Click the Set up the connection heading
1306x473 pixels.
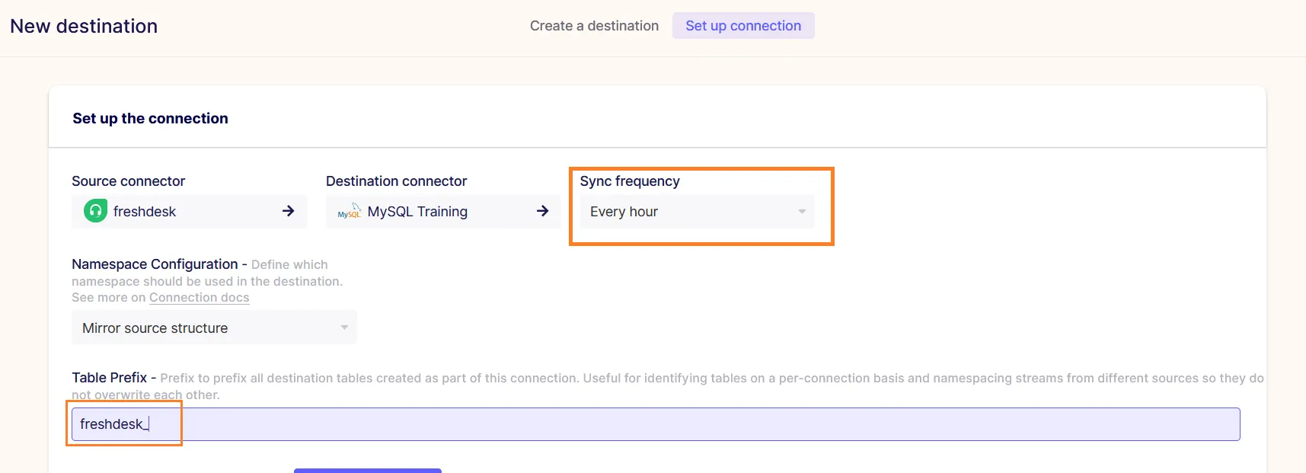(150, 118)
